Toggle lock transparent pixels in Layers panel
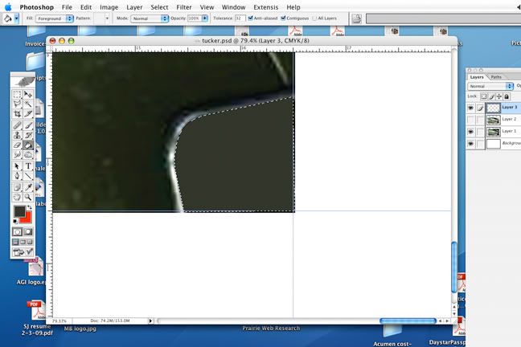Viewport: 521px width, 347px height. [484, 96]
